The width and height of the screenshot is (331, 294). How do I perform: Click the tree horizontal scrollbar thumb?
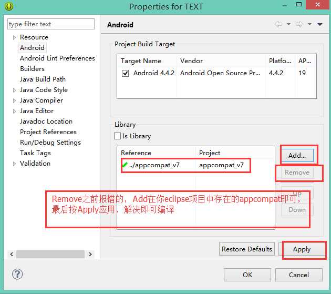click(x=50, y=254)
